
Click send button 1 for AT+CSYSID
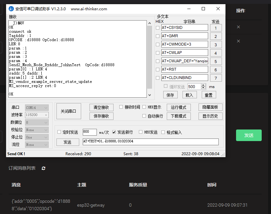tap(216, 28)
